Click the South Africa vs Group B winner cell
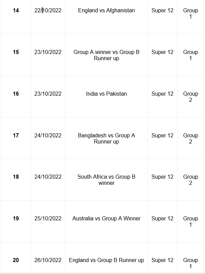The height and width of the screenshot is (274, 205). (106, 179)
